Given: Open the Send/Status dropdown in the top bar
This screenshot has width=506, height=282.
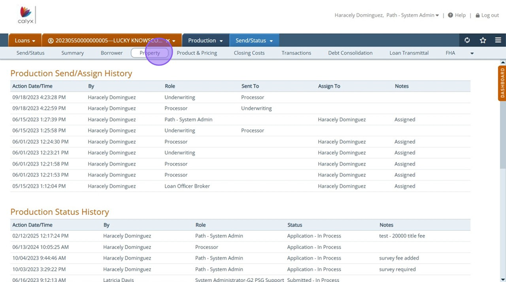Looking at the screenshot, I should coord(254,41).
